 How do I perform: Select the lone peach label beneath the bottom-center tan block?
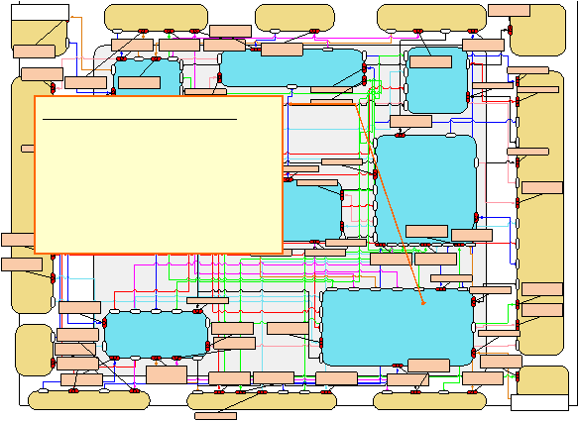[216, 416]
